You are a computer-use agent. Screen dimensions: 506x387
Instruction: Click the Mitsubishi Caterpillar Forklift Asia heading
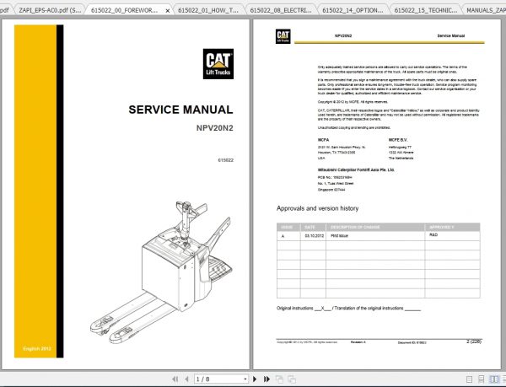(x=356, y=170)
